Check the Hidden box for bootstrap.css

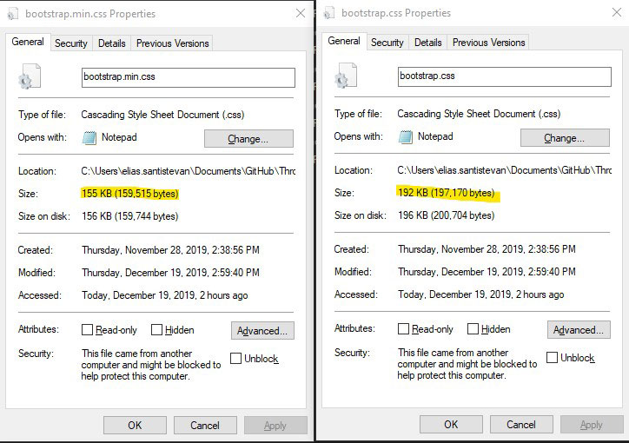pyautogui.click(x=473, y=330)
